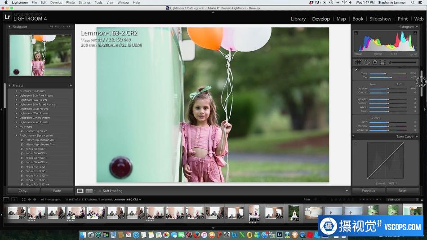Add new preset with plus icon
Screen dimensions: 427x240
71,85
